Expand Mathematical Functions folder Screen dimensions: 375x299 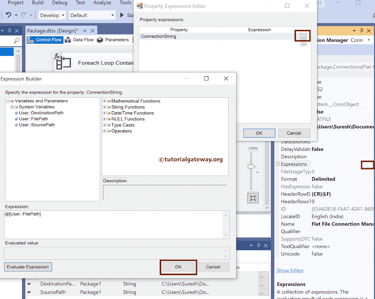pyautogui.click(x=104, y=101)
